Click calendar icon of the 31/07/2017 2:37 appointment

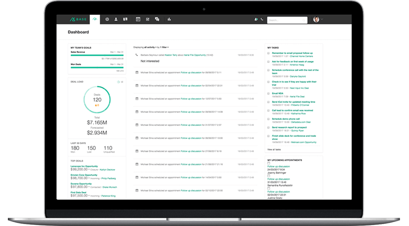click(137, 125)
